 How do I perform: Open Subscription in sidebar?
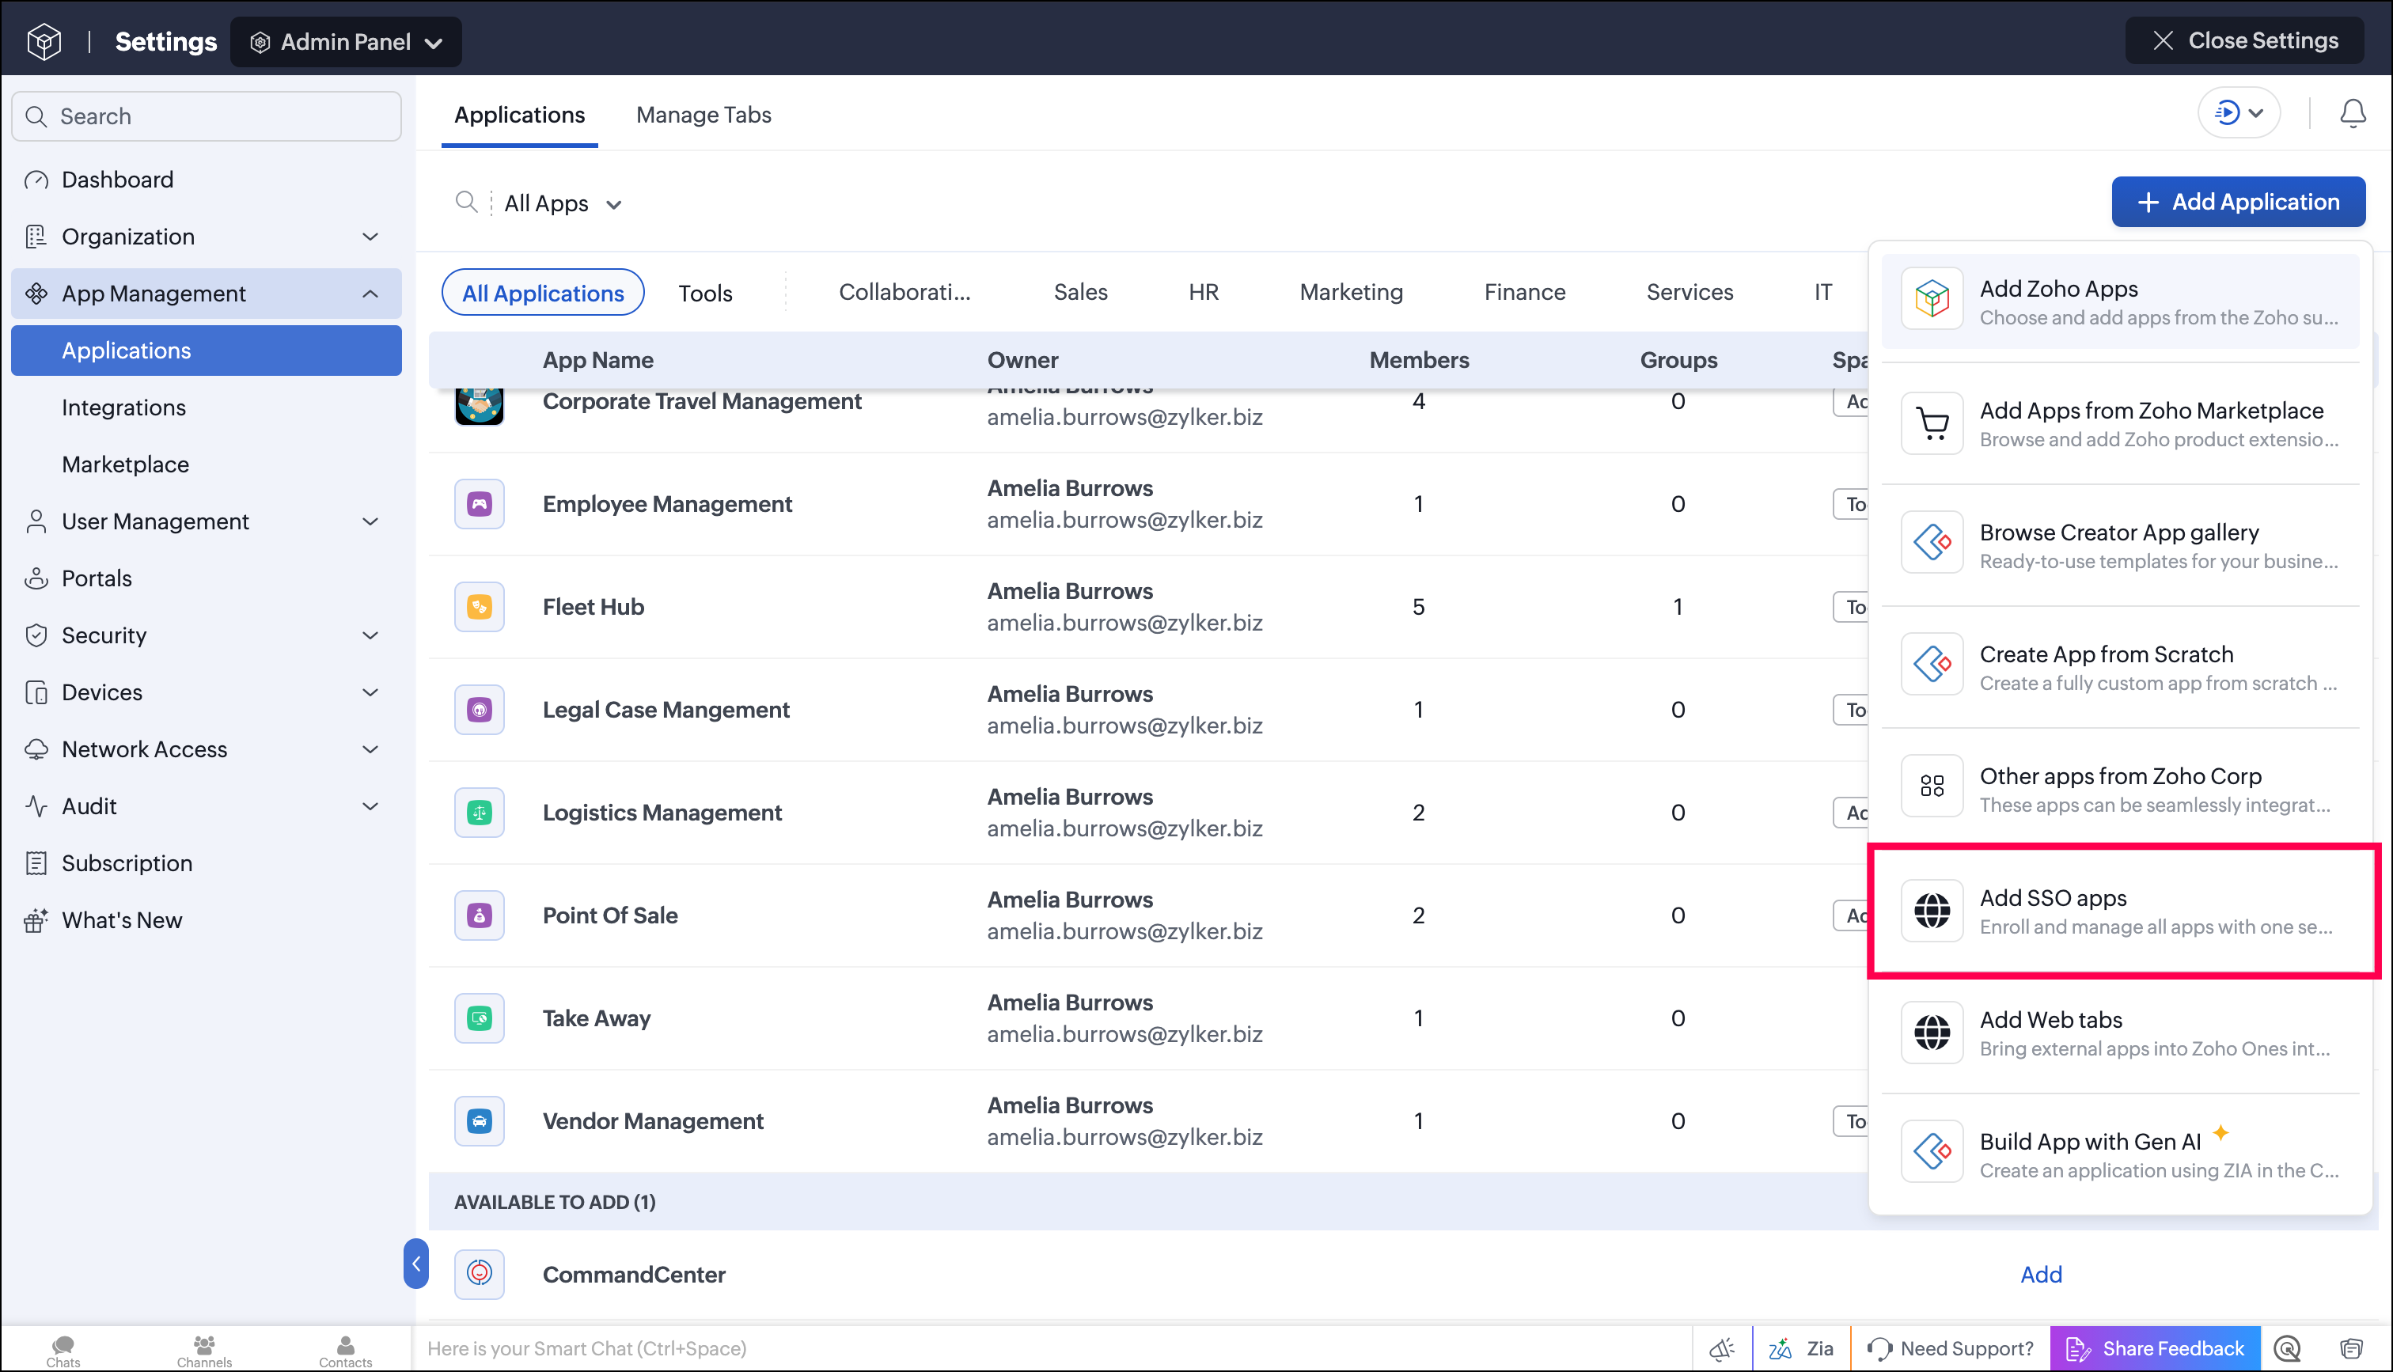tap(206, 863)
